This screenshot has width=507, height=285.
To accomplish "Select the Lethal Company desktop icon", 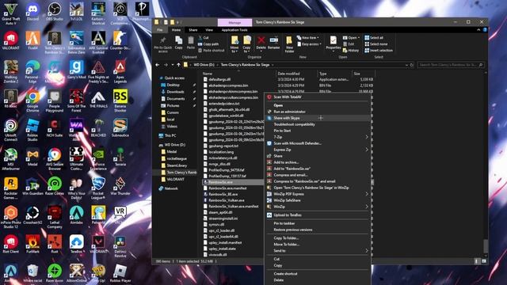I will (x=55, y=217).
